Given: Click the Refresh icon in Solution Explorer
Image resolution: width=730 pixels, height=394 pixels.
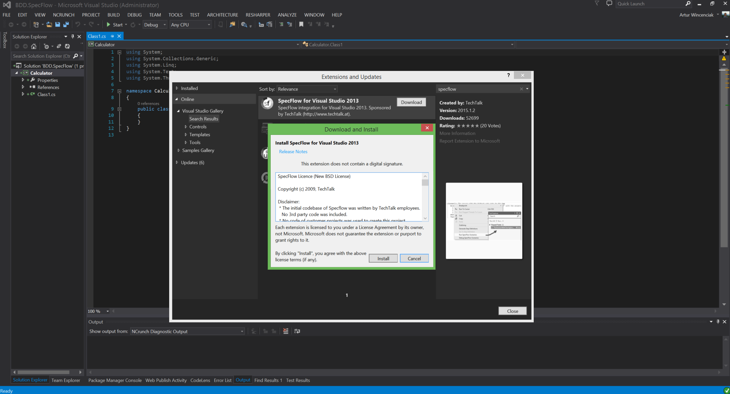Looking at the screenshot, I should point(67,46).
